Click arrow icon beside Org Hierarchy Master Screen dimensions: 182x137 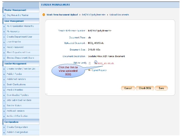(x=4, y=15)
